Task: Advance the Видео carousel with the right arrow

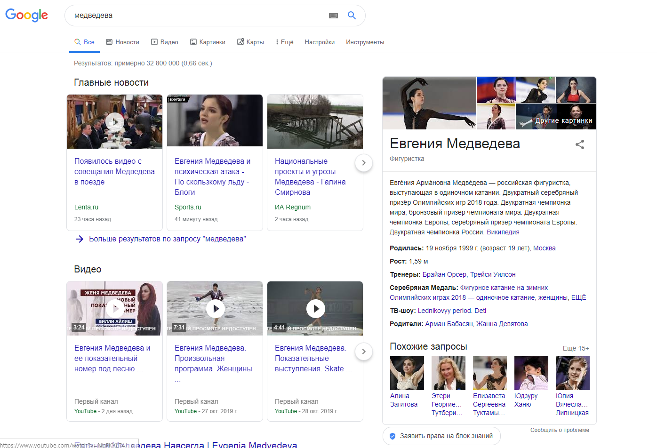Action: [363, 352]
